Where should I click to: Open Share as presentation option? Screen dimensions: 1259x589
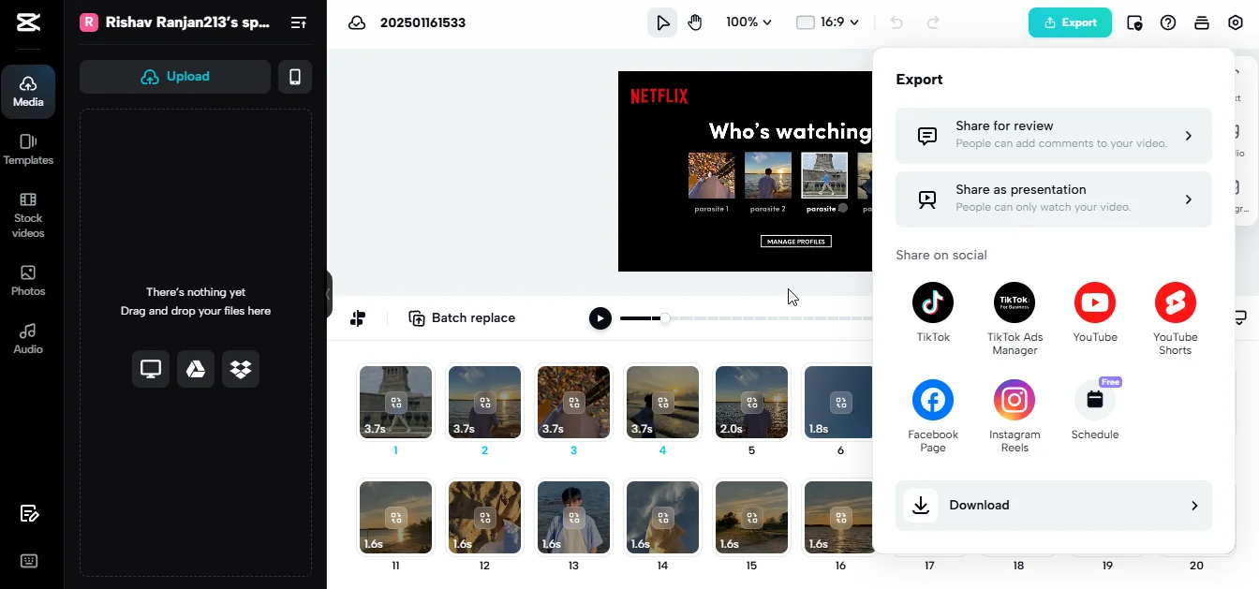click(x=1054, y=199)
